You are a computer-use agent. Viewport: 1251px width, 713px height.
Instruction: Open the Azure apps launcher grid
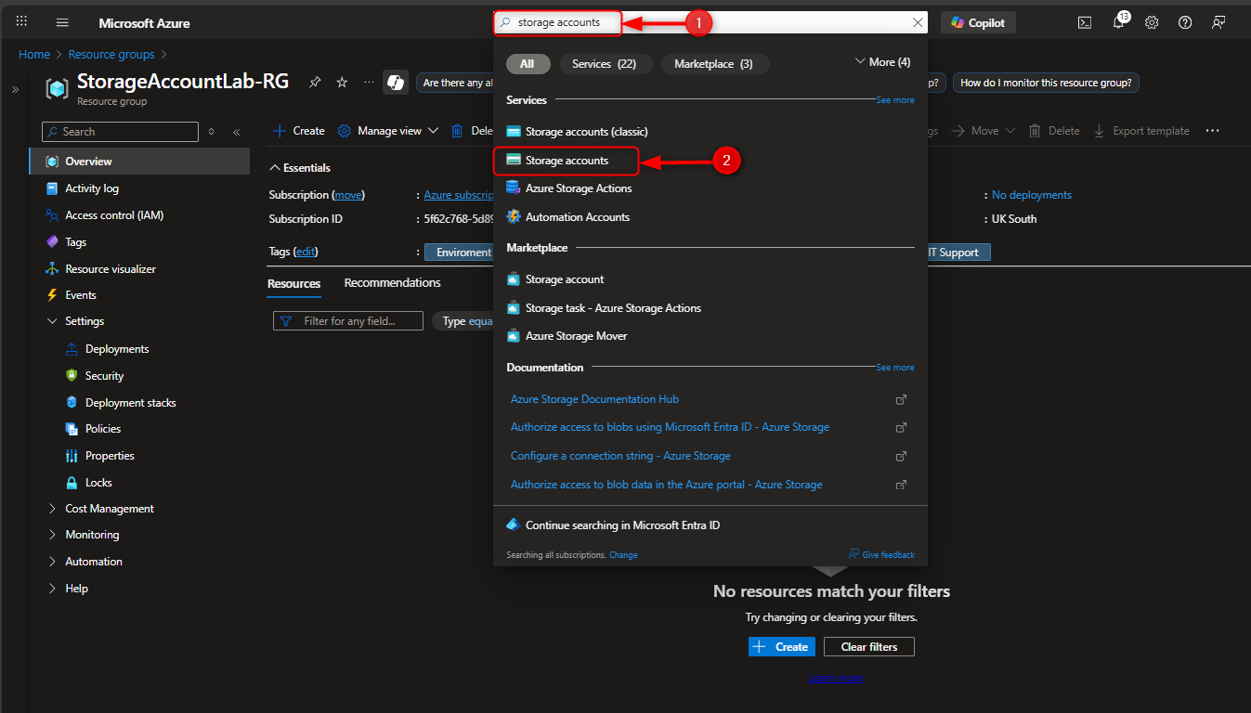tap(20, 21)
